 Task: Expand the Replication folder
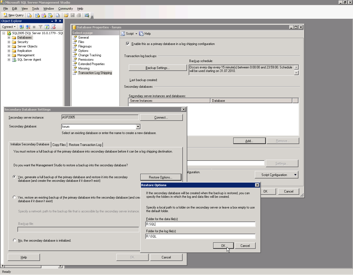coord(9,51)
